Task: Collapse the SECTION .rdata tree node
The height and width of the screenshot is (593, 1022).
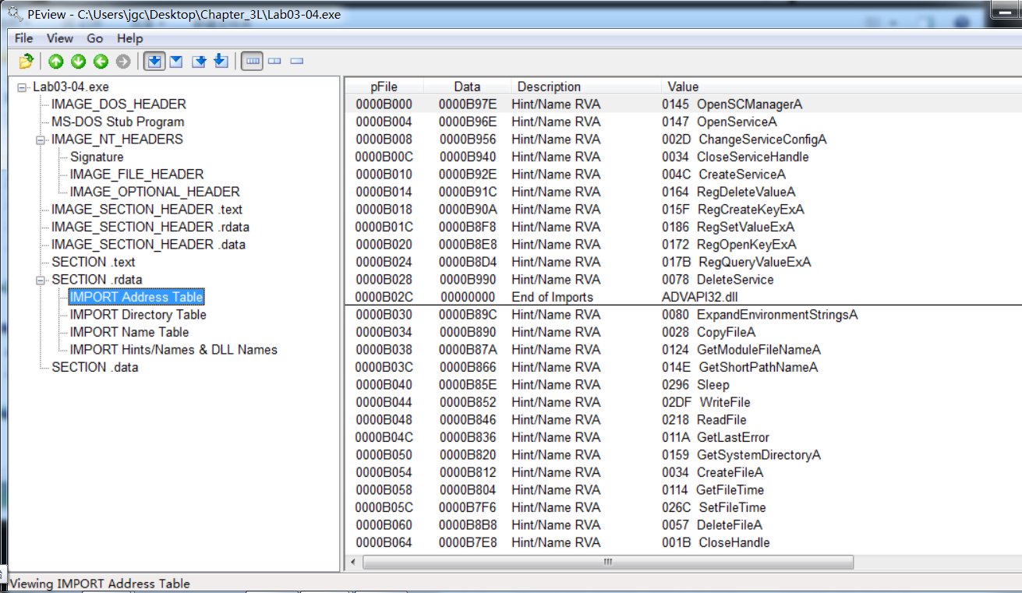Action: point(41,280)
